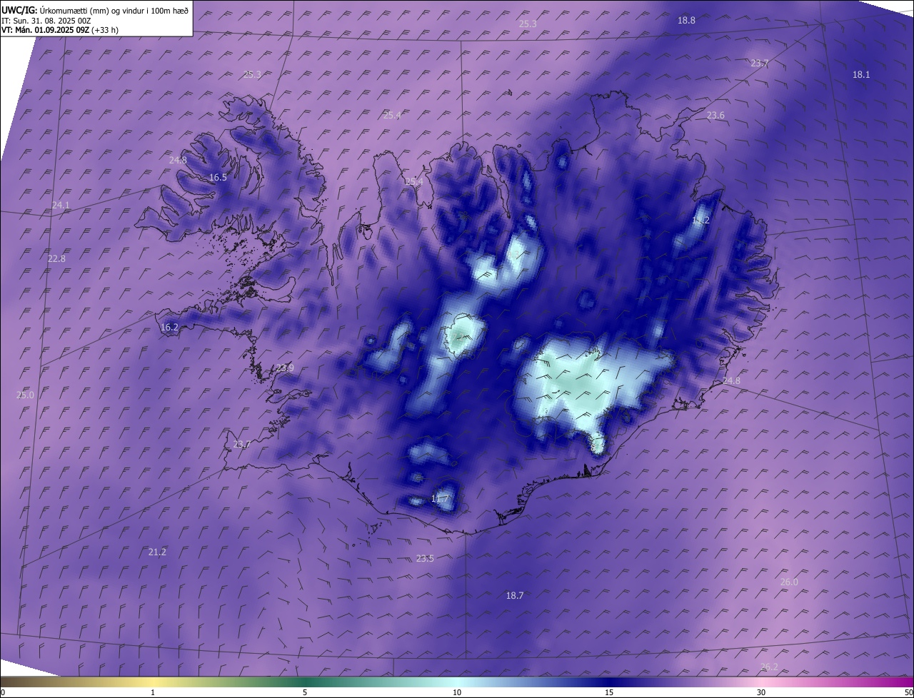
Task: Click the 16.5 value over the Westfjords
Action: pos(218,177)
